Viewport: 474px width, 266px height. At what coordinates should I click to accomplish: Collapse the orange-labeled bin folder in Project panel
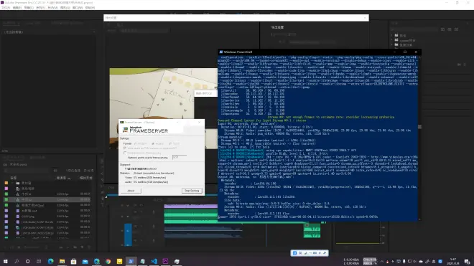click(12, 183)
